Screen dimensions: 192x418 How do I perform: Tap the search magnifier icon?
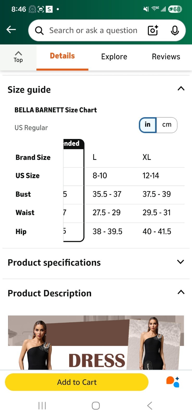click(x=39, y=31)
